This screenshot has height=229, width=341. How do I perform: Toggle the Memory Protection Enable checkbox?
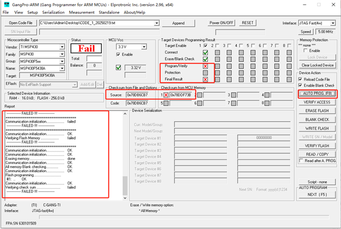tap(305, 50)
